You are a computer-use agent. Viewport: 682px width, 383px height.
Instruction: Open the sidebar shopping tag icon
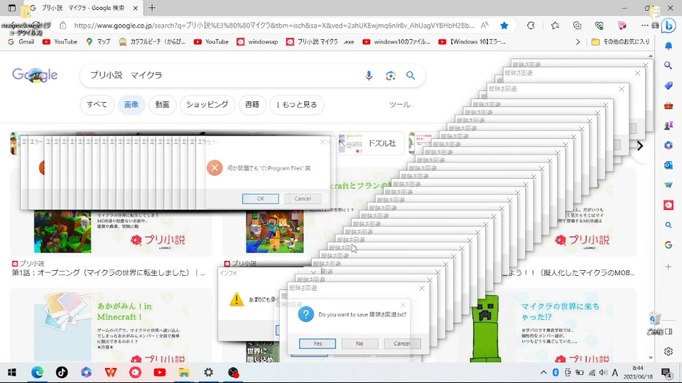click(x=669, y=86)
